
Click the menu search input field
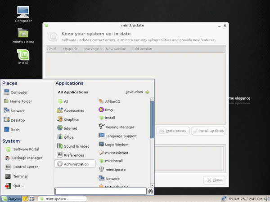tap(100, 191)
